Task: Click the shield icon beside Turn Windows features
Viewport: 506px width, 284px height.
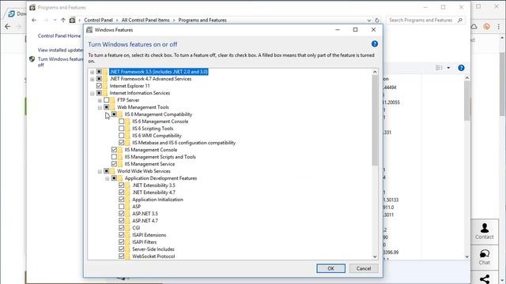Action: (32, 59)
